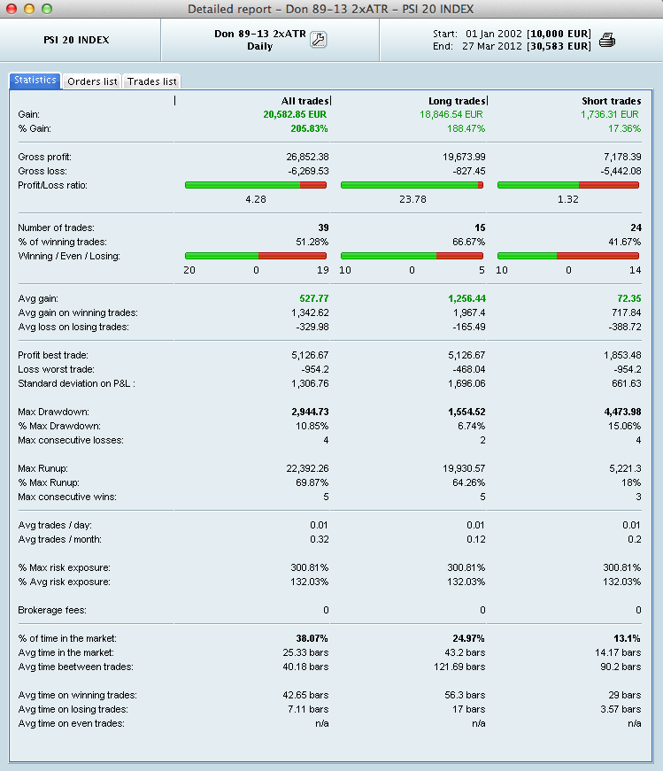Click the All trades column header

pyautogui.click(x=305, y=101)
